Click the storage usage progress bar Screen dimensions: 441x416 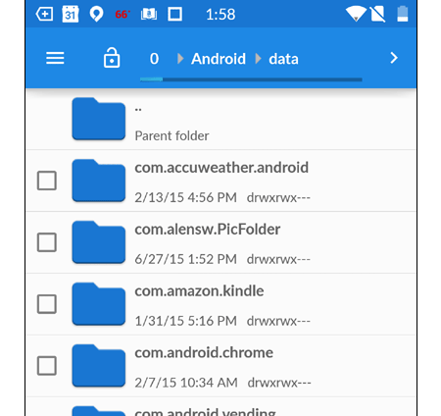click(x=251, y=79)
